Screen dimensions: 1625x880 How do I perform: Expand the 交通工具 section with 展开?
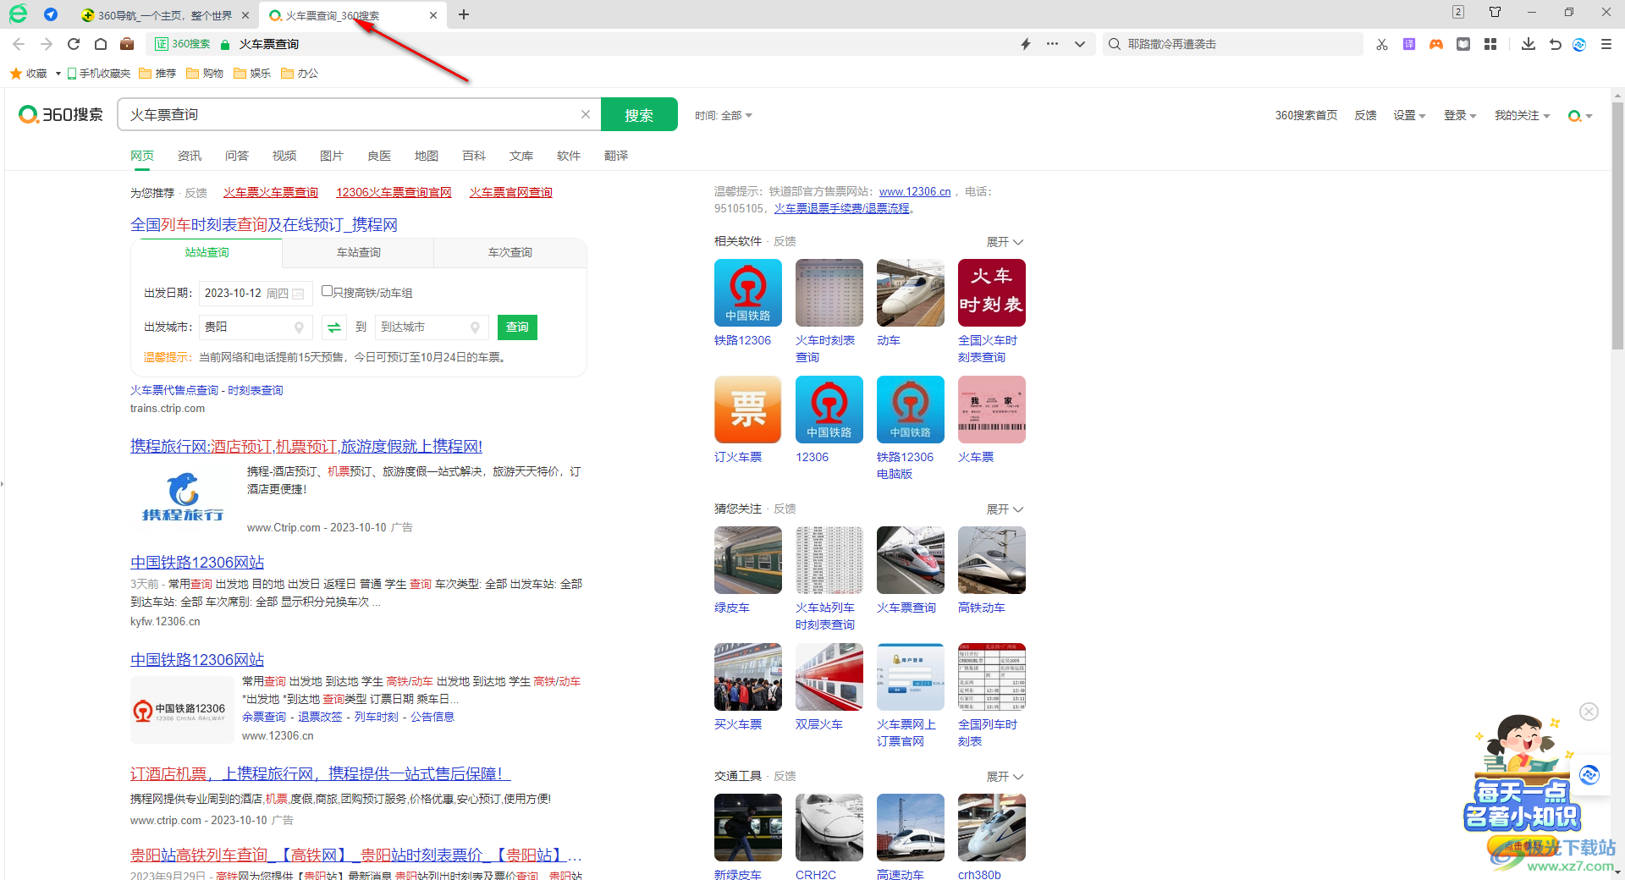coord(1005,777)
